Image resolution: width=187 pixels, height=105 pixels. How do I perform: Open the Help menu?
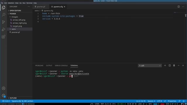tap(35, 3)
